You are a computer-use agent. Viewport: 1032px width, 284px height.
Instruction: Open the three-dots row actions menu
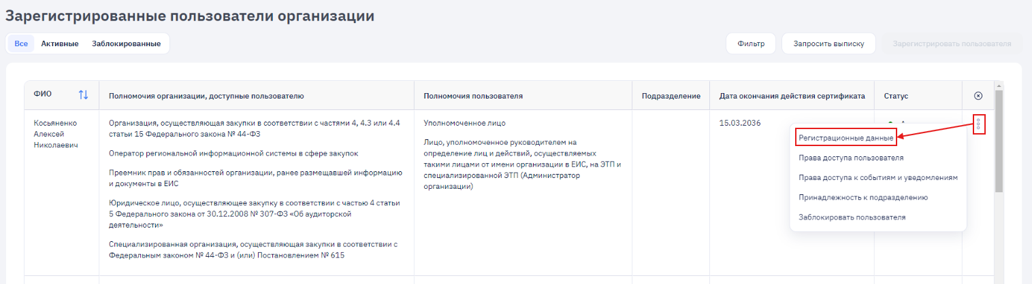click(978, 124)
